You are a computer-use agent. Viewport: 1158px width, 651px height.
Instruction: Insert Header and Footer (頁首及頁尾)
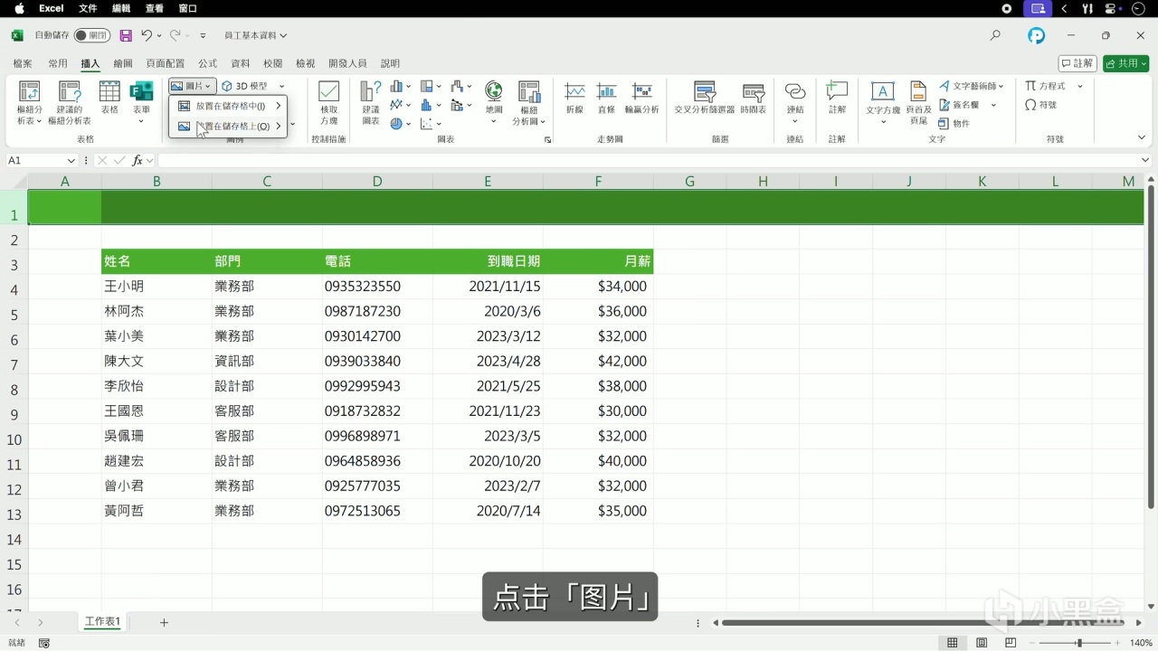pyautogui.click(x=918, y=102)
